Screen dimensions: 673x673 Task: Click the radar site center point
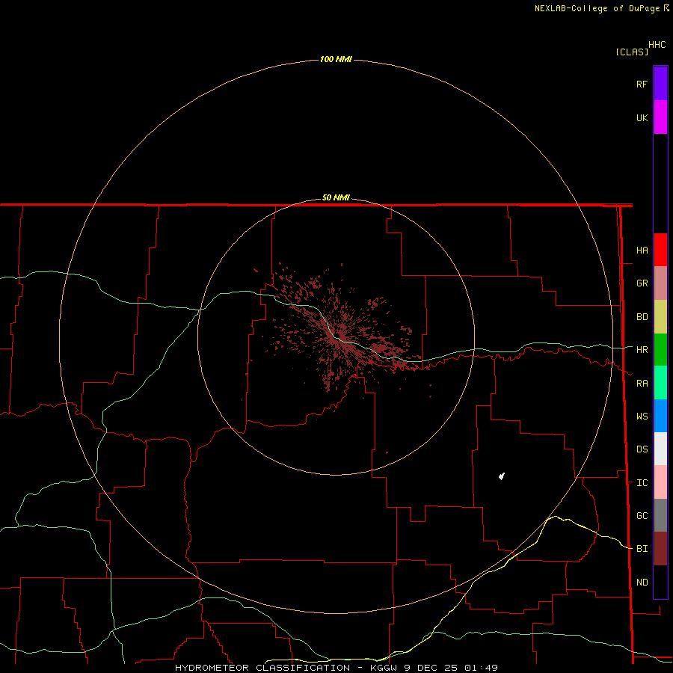pyautogui.click(x=336, y=336)
